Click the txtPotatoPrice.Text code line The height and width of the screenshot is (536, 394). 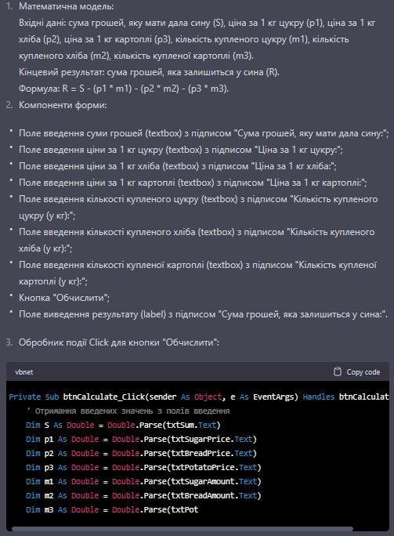click(x=143, y=467)
